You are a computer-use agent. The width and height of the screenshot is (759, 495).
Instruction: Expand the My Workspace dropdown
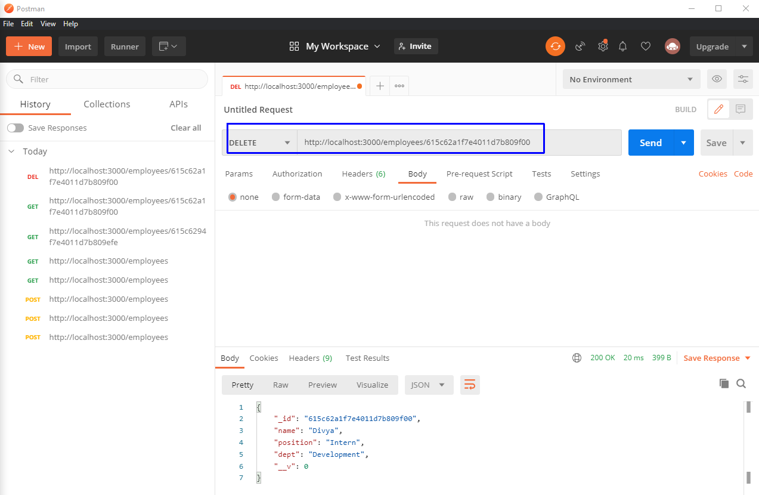pos(377,47)
